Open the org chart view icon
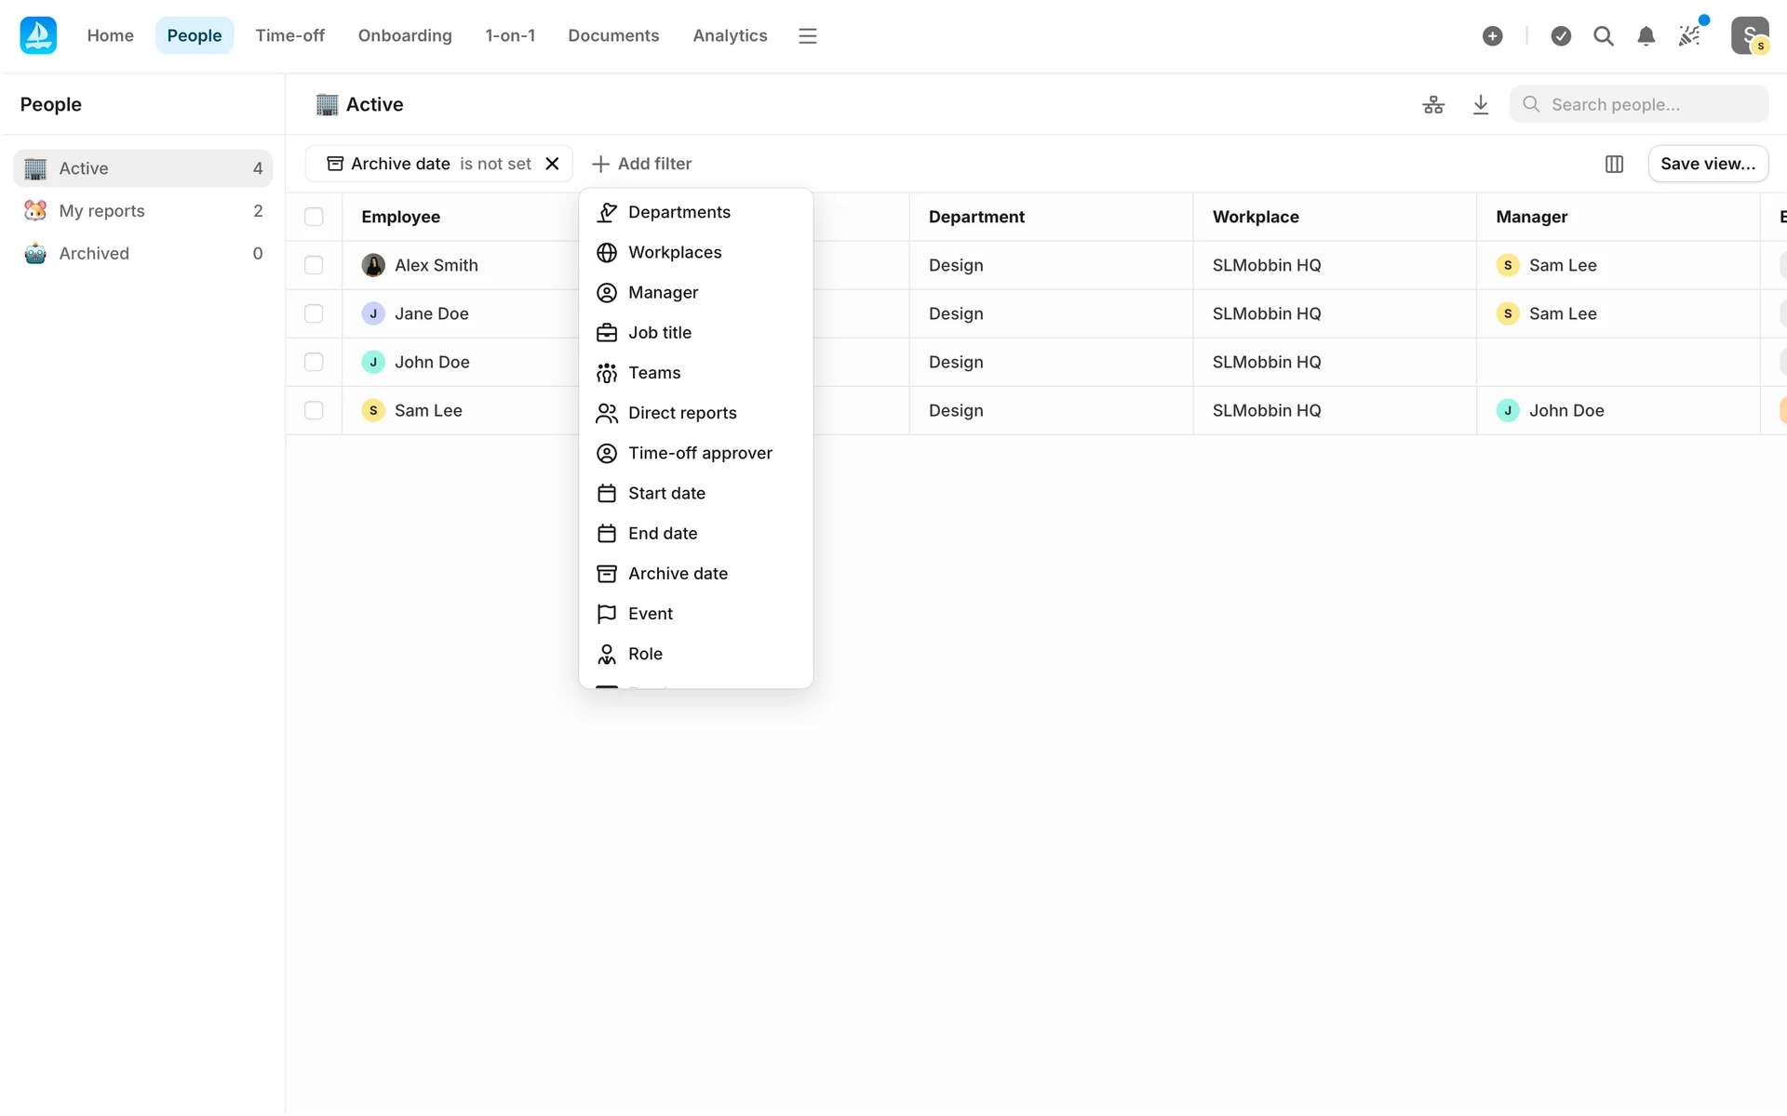 pos(1433,105)
